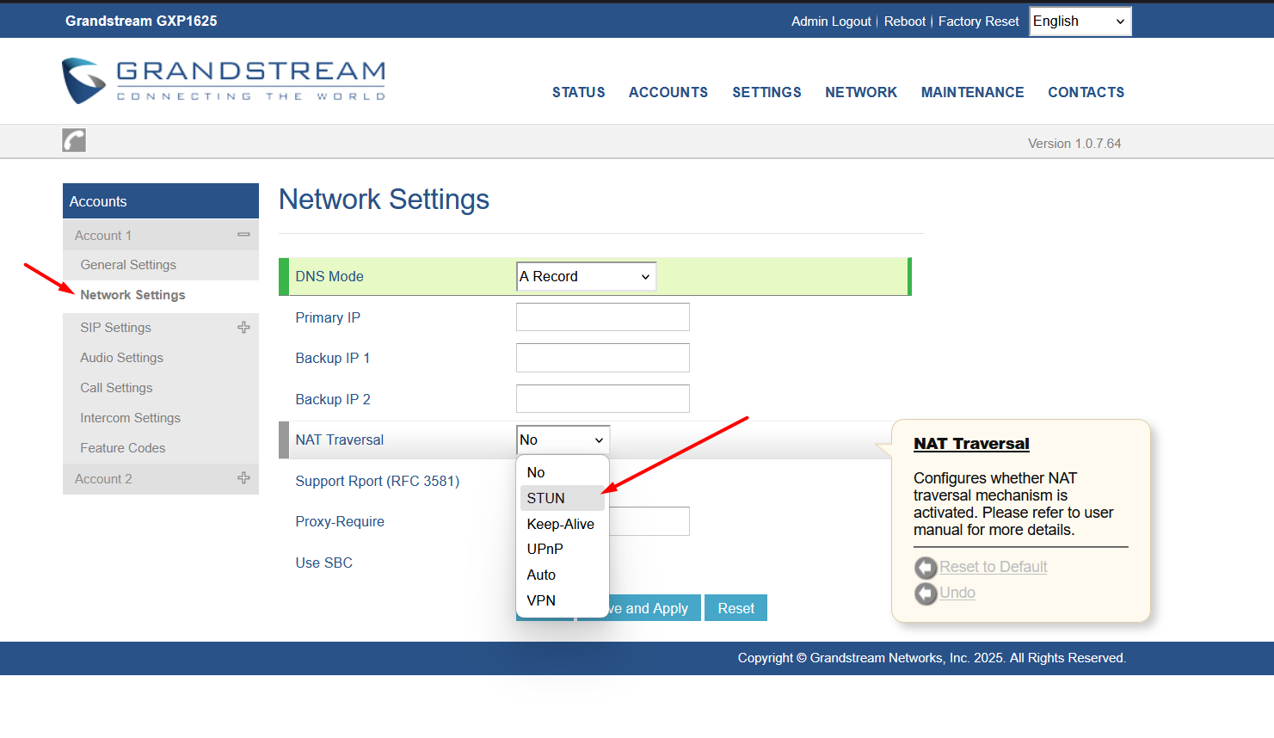
Task: Click Reset to Default link
Action: pos(993,567)
